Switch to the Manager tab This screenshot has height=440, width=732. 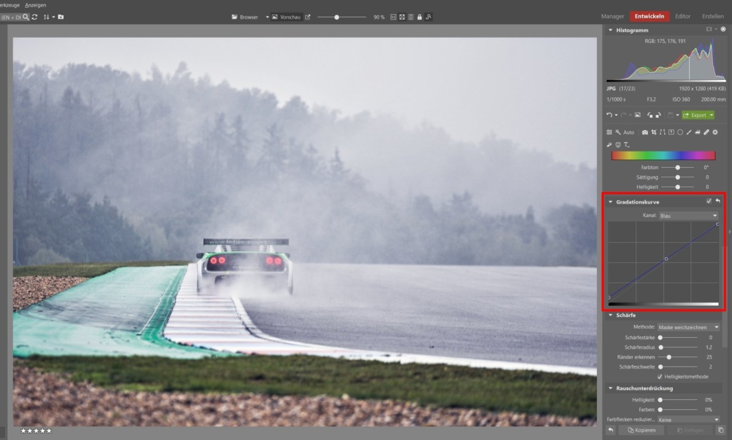tap(613, 16)
